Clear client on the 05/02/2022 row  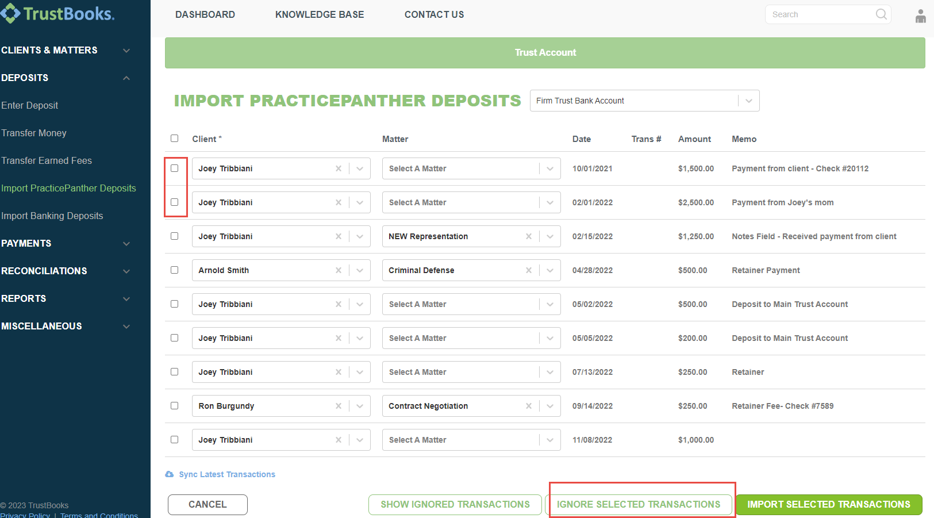click(339, 304)
